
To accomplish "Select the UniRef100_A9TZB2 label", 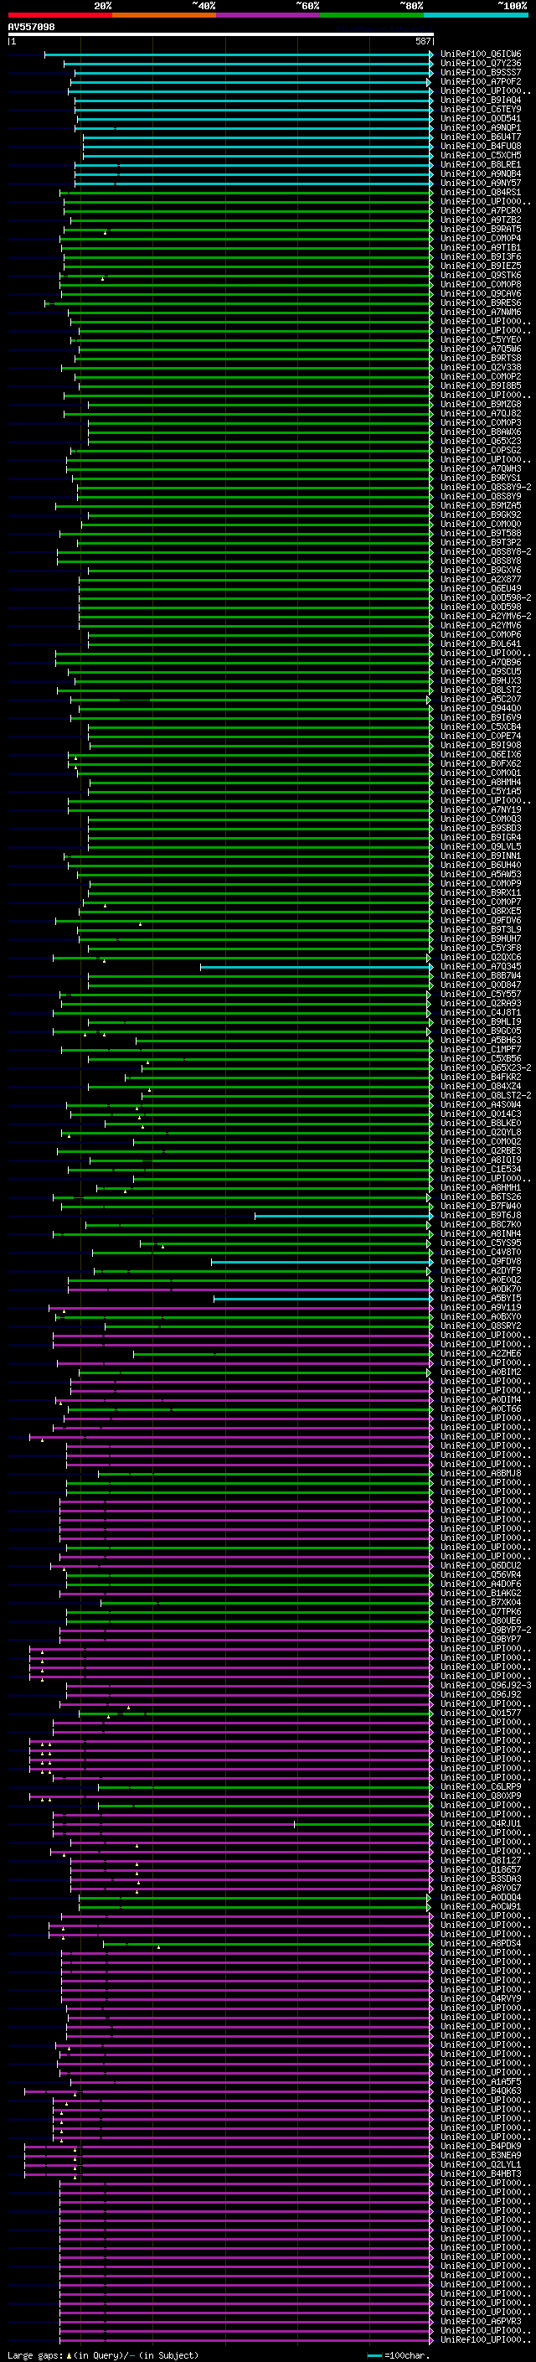I will click(x=481, y=220).
